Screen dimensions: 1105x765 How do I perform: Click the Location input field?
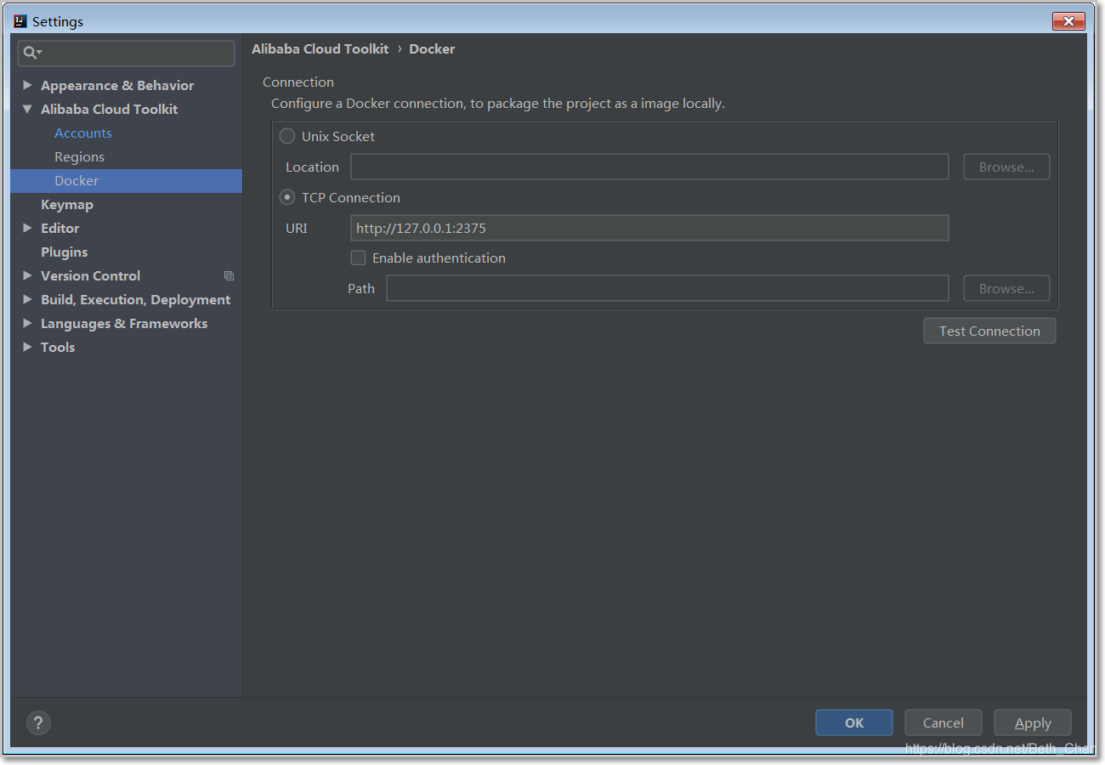tap(649, 167)
